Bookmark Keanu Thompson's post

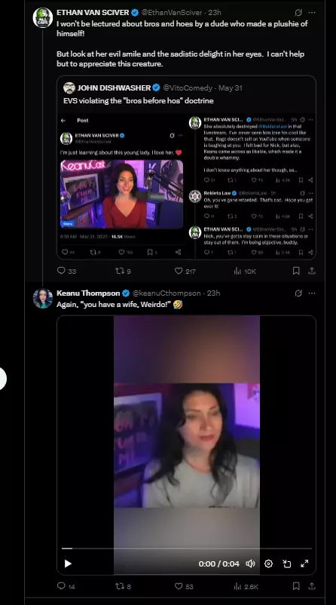coord(296,586)
